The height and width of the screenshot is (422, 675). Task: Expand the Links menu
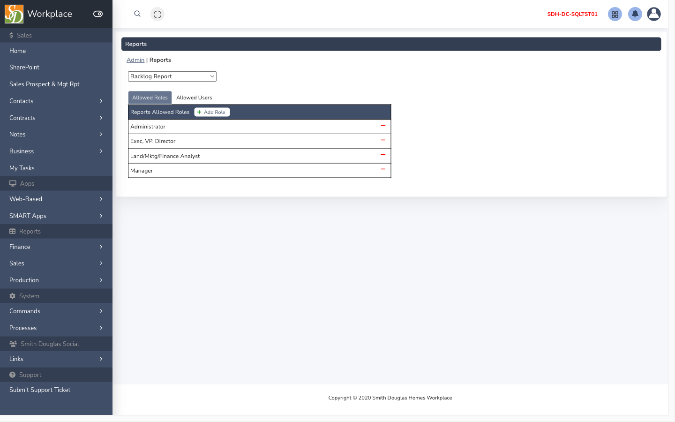[56, 359]
